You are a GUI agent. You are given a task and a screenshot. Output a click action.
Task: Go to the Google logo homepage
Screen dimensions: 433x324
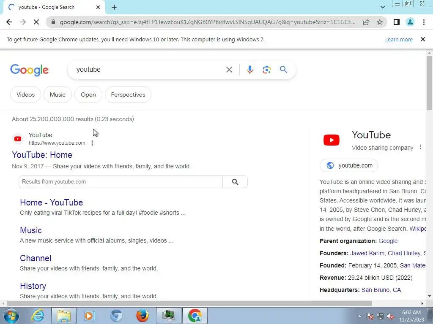click(29, 70)
